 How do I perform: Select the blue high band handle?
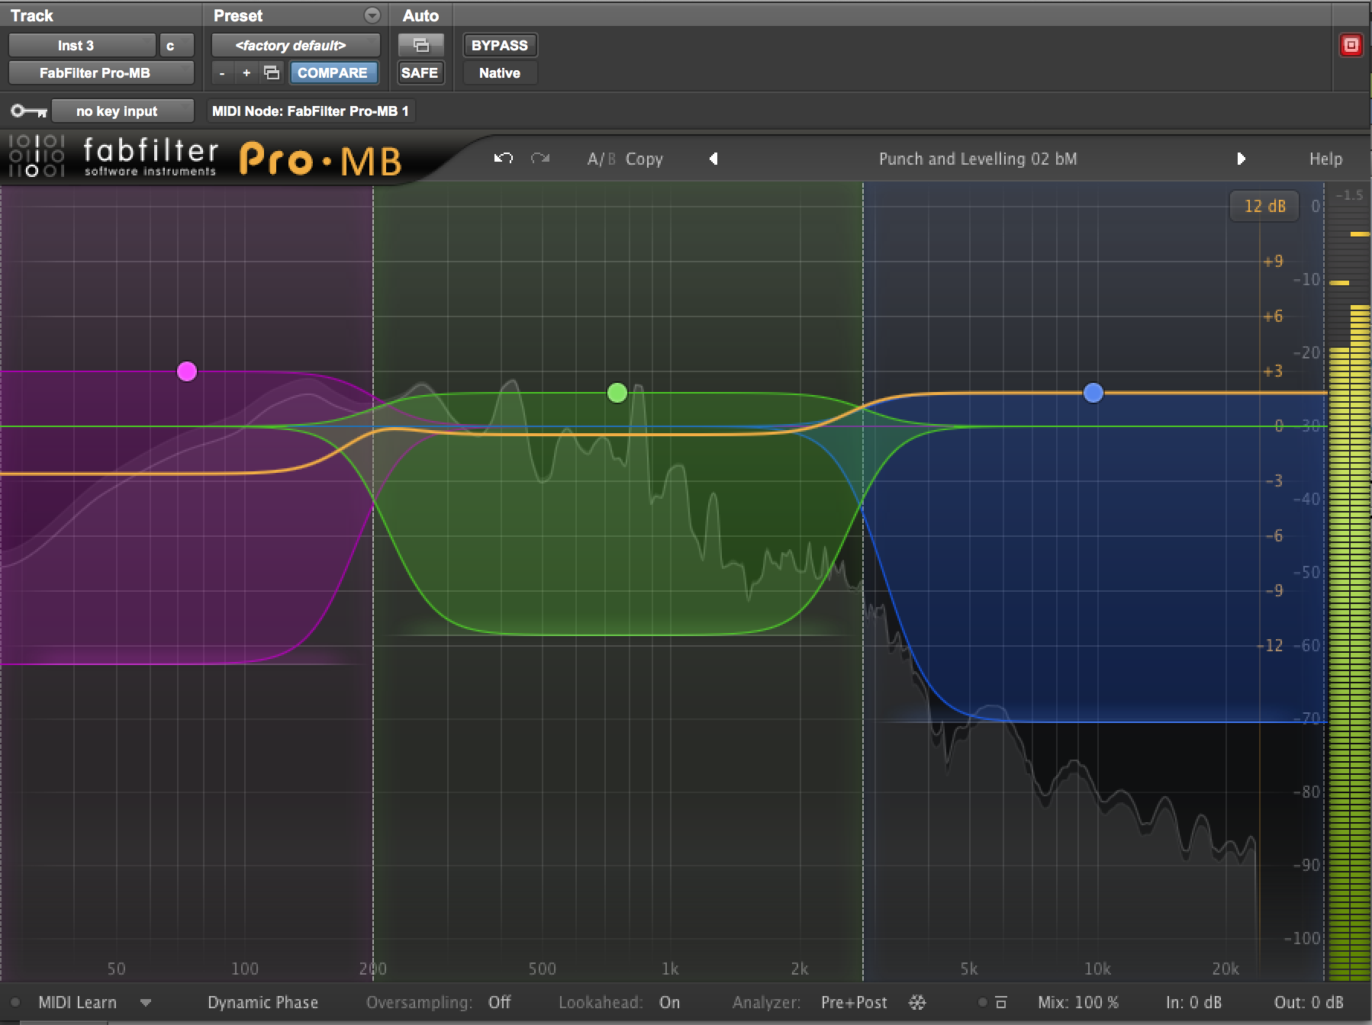1093,393
